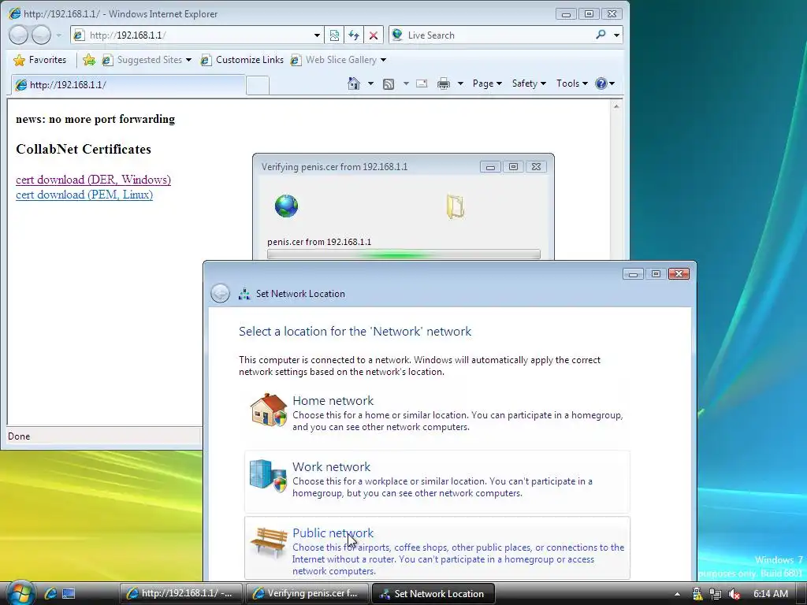Click Back arrow in Set Network Location
807x605 pixels.
[221, 294]
